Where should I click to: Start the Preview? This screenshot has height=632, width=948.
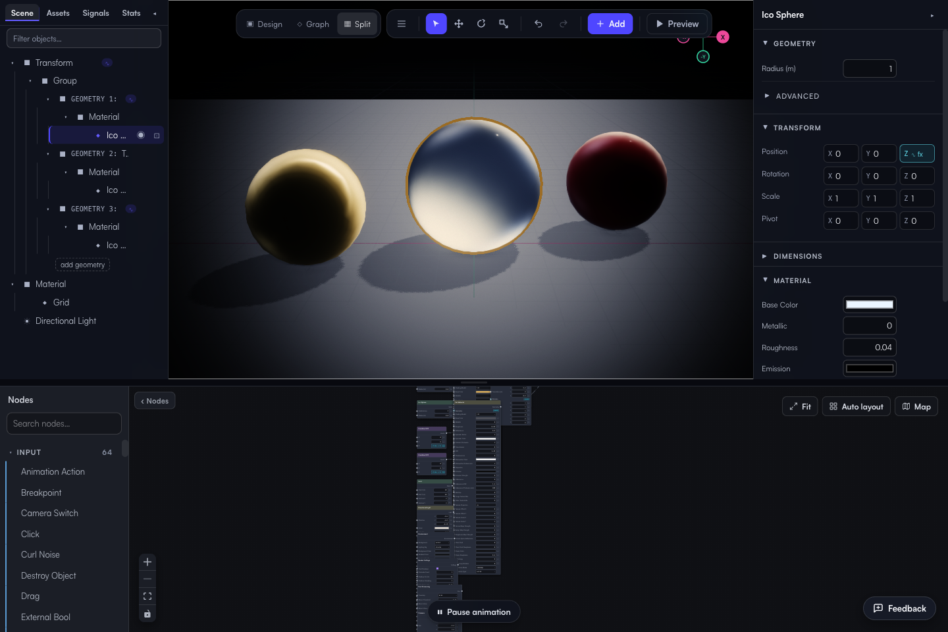click(677, 24)
